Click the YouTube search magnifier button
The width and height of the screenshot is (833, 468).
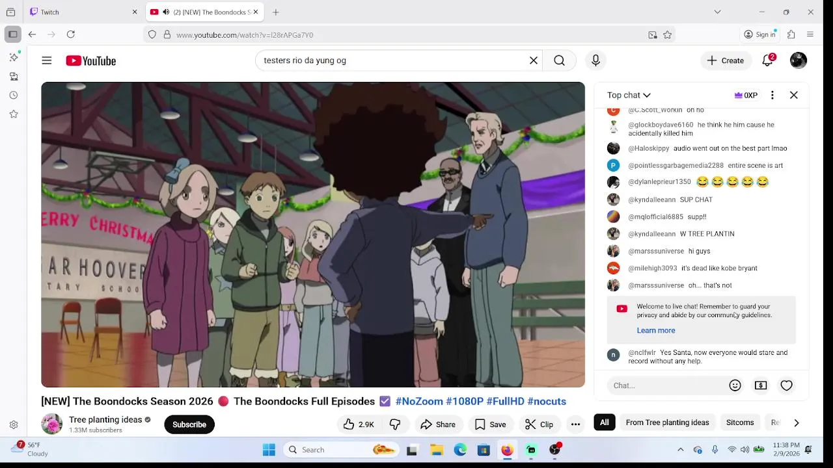click(x=559, y=60)
